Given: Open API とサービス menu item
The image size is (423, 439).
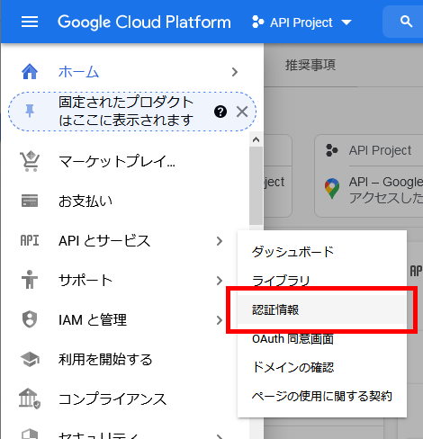Looking at the screenshot, I should tap(104, 241).
